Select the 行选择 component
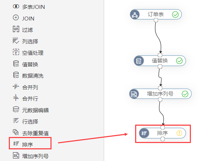Viewport: 211px width, 161px height. coord(25,121)
